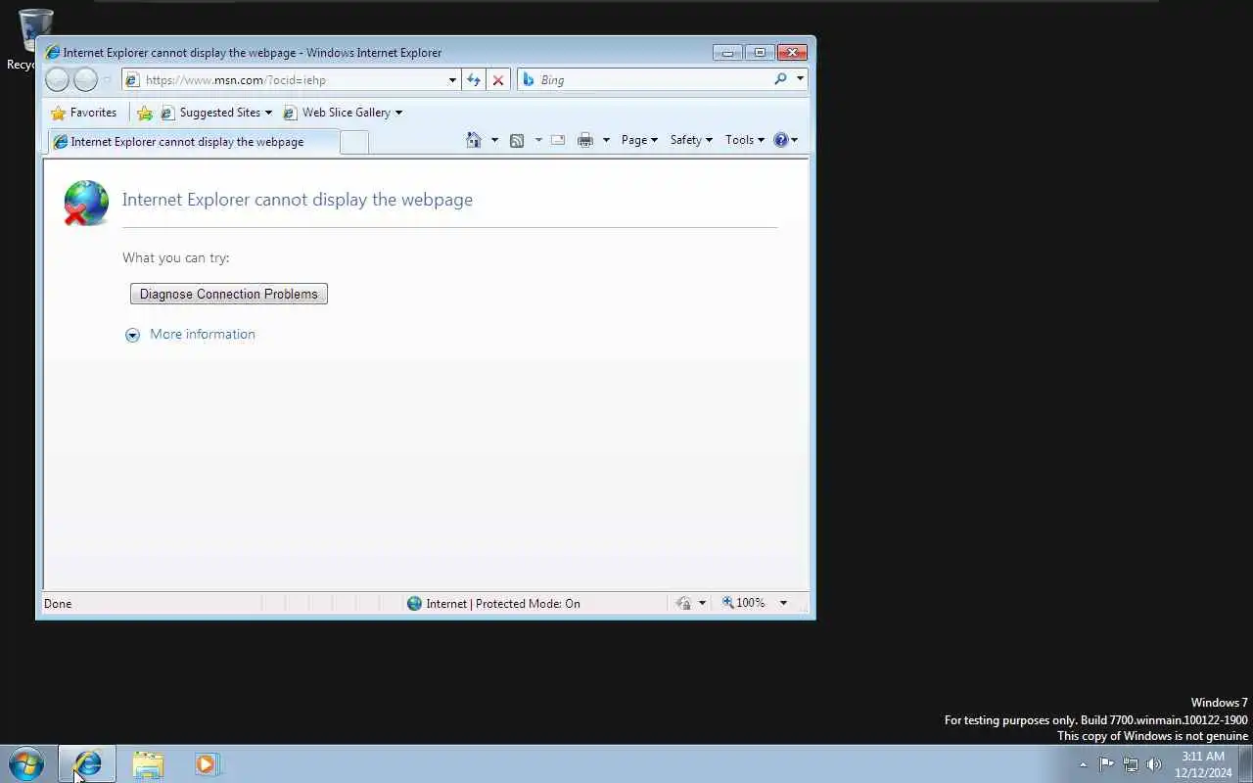Expand the More information arrow icon
The image size is (1253, 783).
(x=132, y=335)
